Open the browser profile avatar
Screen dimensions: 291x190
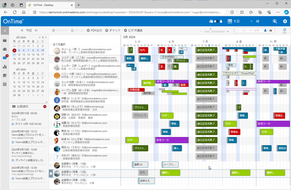pos(5,5)
